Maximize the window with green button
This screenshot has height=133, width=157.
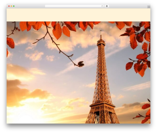coord(14,6)
